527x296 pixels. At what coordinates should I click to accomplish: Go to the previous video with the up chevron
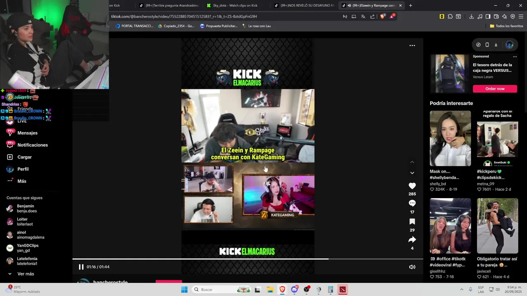(x=412, y=162)
